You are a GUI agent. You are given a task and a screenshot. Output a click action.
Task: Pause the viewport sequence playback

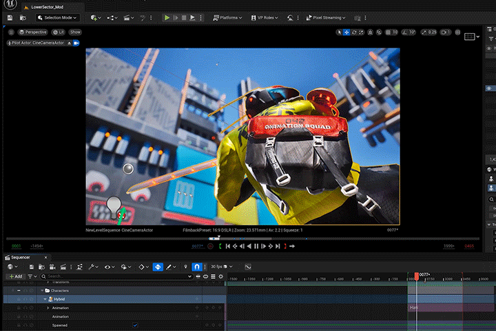pyautogui.click(x=256, y=246)
